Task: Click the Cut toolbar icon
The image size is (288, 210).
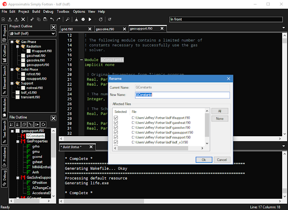Action: [x=32, y=19]
